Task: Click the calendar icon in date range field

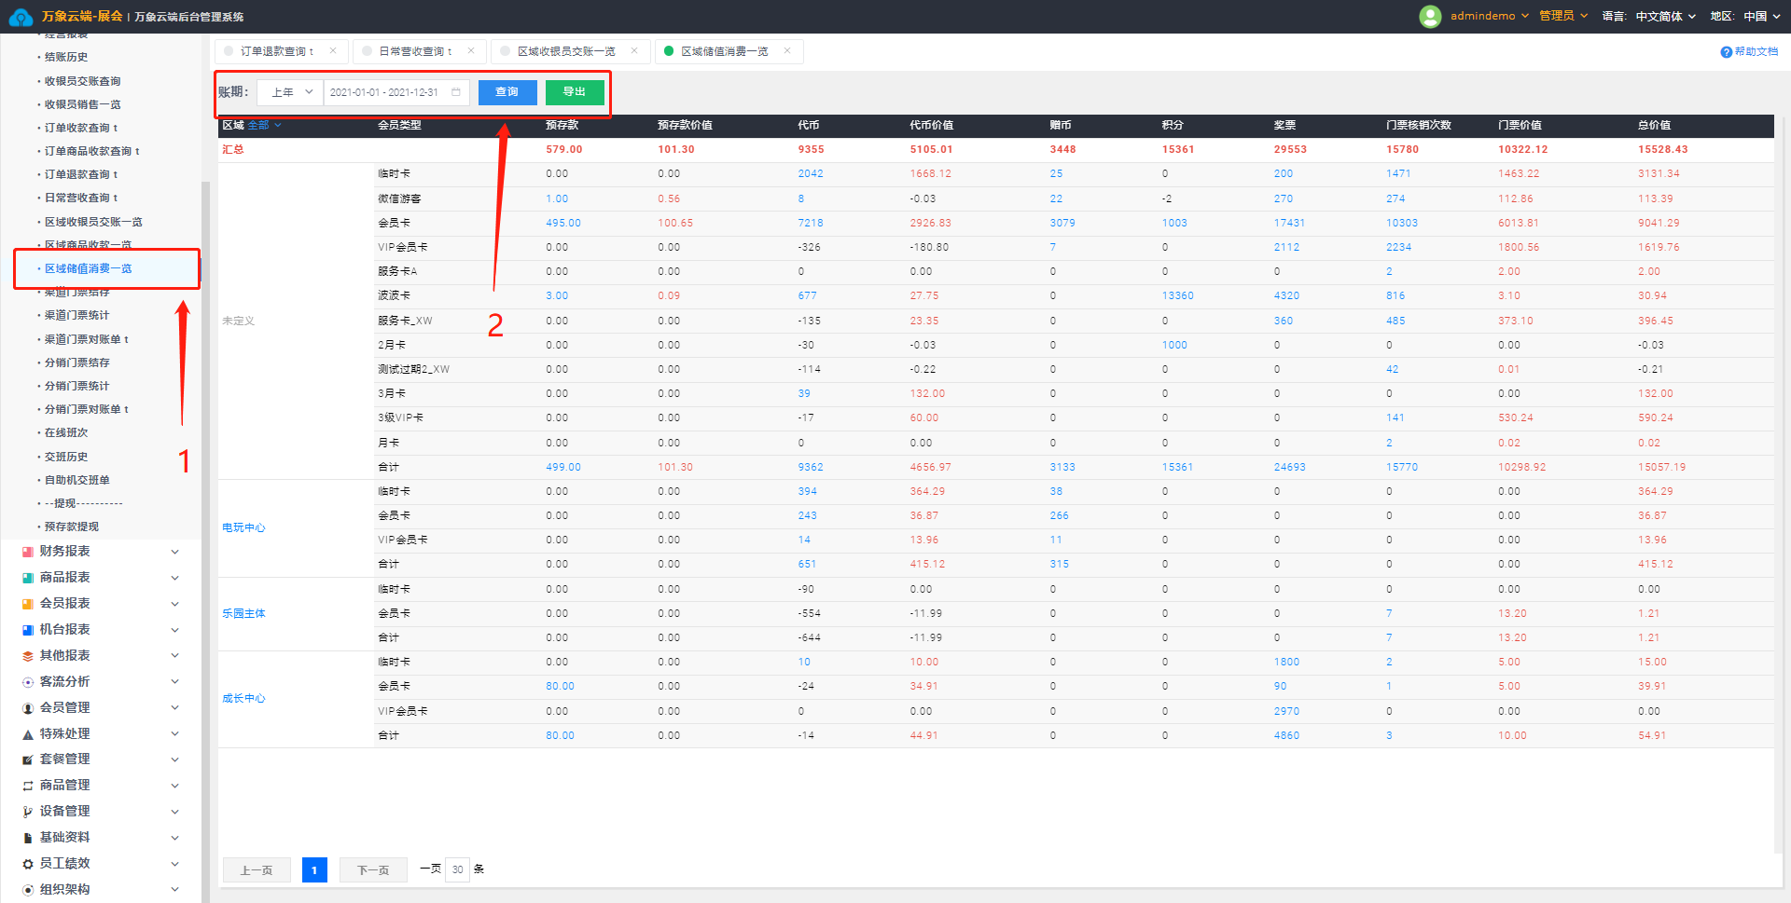Action: point(456,92)
